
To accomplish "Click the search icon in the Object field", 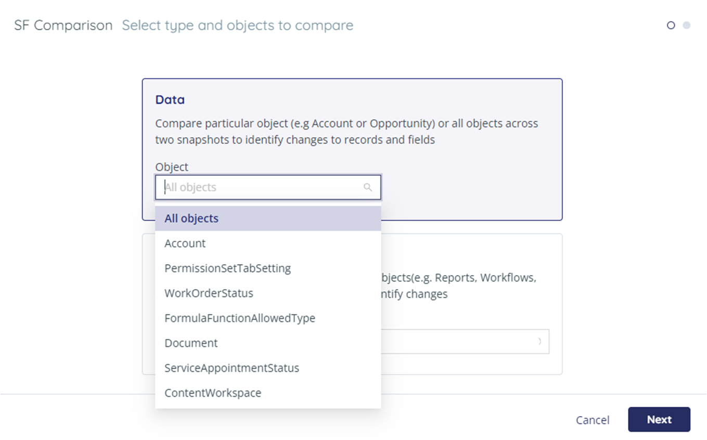I will click(x=368, y=187).
